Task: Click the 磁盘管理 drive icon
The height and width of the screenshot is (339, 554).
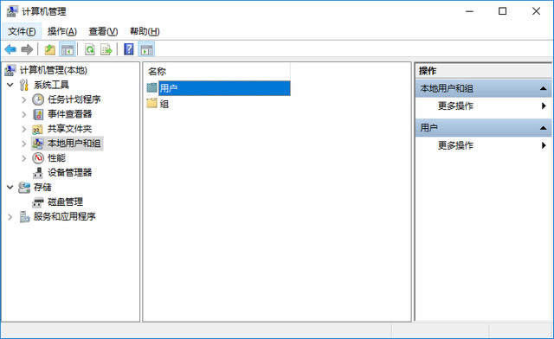Action: (38, 202)
